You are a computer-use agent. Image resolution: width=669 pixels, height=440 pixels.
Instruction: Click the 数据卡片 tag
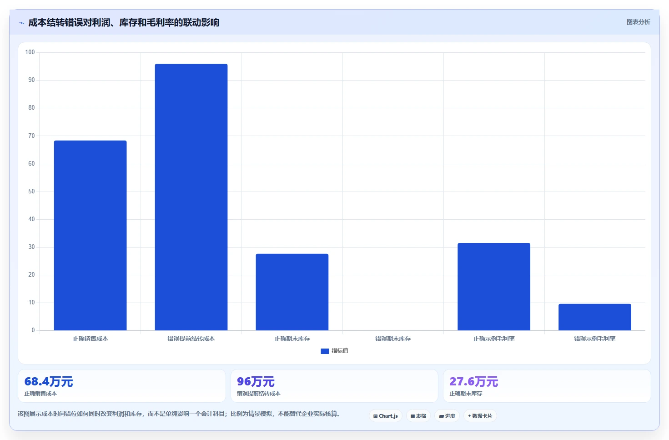click(480, 416)
